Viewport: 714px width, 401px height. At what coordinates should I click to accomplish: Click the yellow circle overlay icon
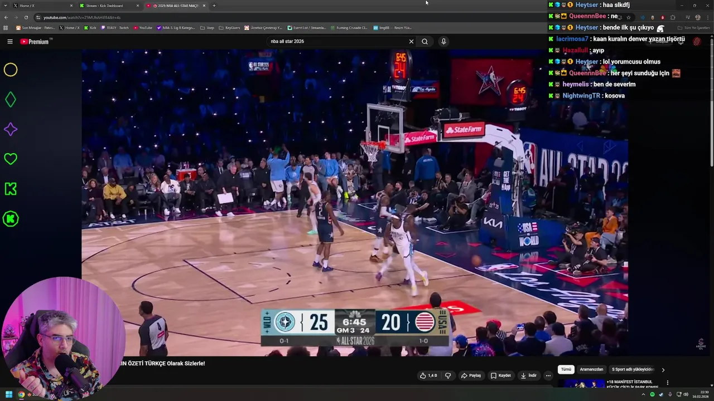(11, 70)
